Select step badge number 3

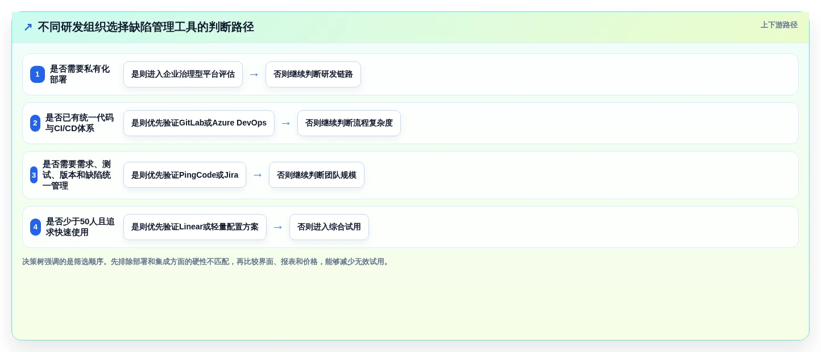[x=34, y=175]
